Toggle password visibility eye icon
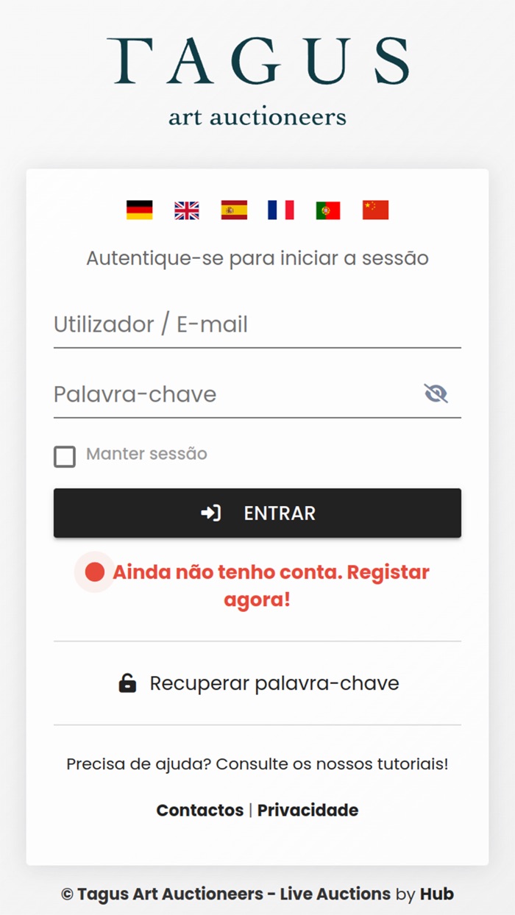Viewport: 515px width, 915px height. coord(436,394)
